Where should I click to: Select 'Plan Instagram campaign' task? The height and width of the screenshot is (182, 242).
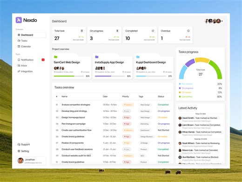pos(74,124)
